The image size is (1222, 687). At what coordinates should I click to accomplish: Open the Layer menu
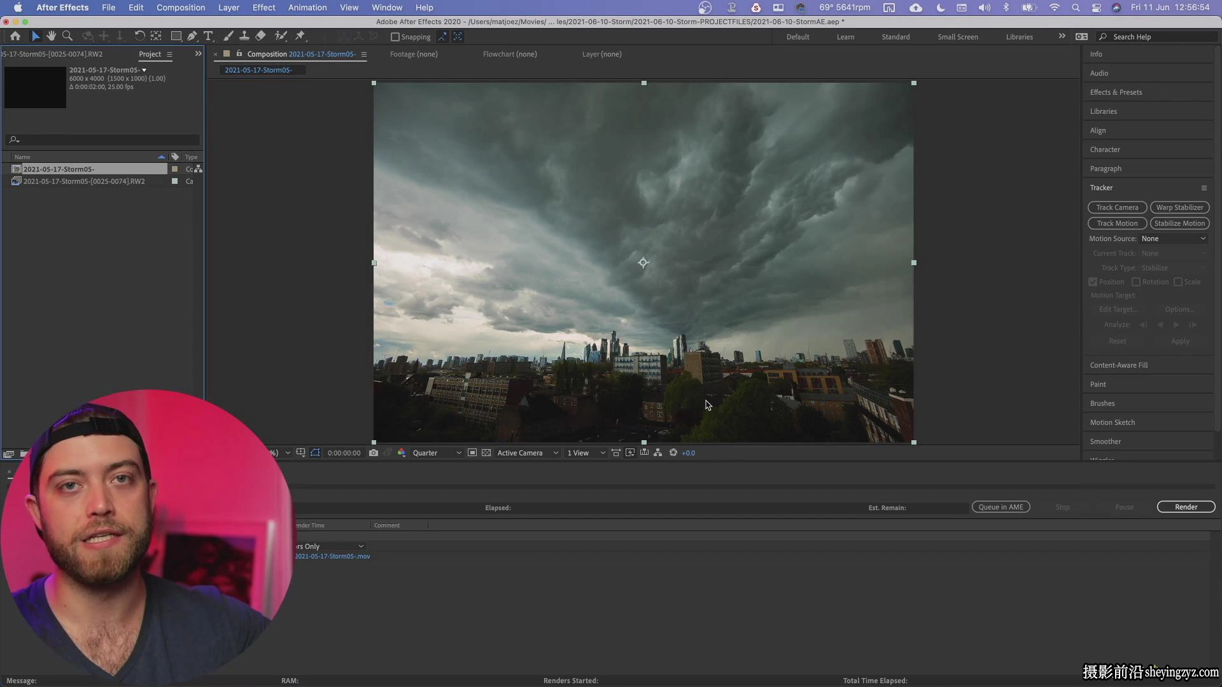pyautogui.click(x=228, y=8)
